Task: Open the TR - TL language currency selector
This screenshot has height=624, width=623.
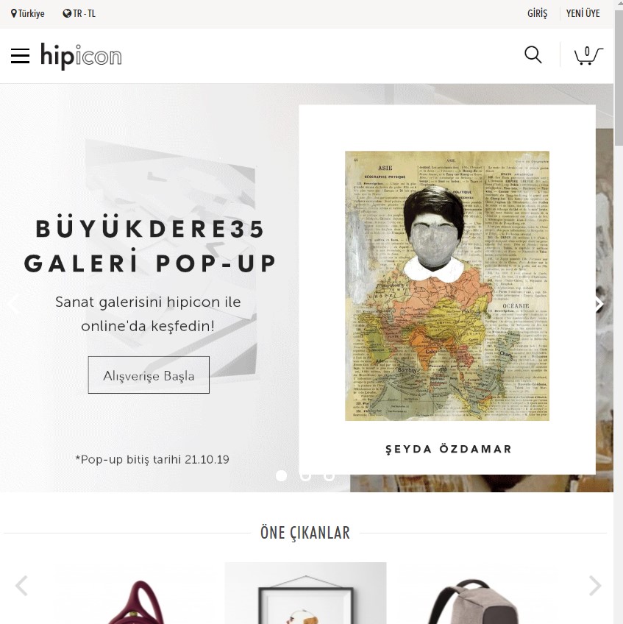Action: tap(79, 13)
